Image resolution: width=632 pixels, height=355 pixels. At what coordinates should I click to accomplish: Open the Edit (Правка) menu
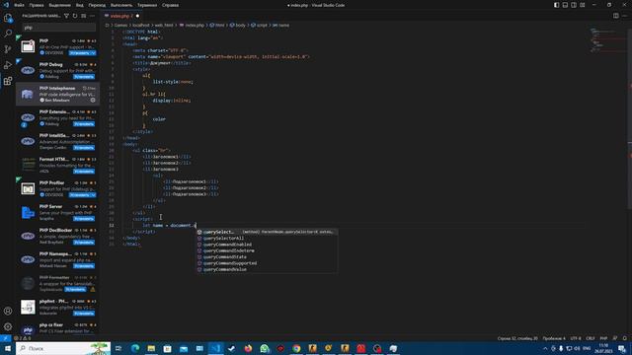coord(37,5)
